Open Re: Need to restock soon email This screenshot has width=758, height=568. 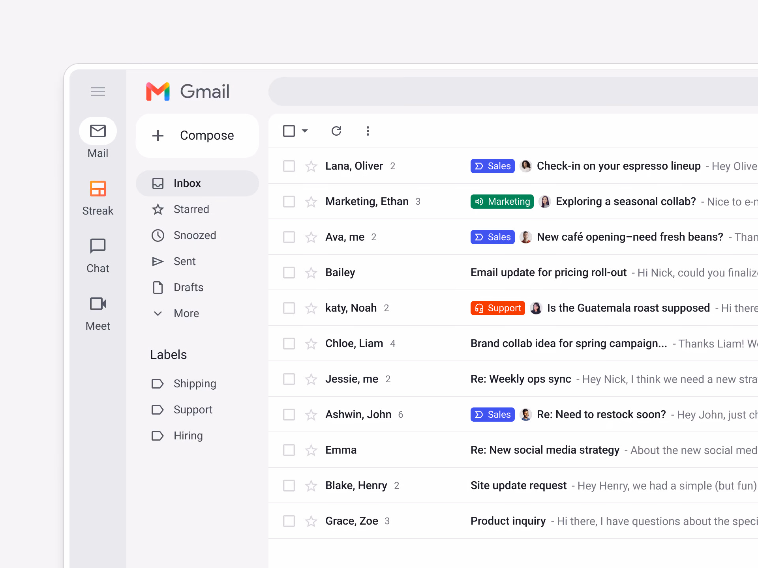click(601, 415)
